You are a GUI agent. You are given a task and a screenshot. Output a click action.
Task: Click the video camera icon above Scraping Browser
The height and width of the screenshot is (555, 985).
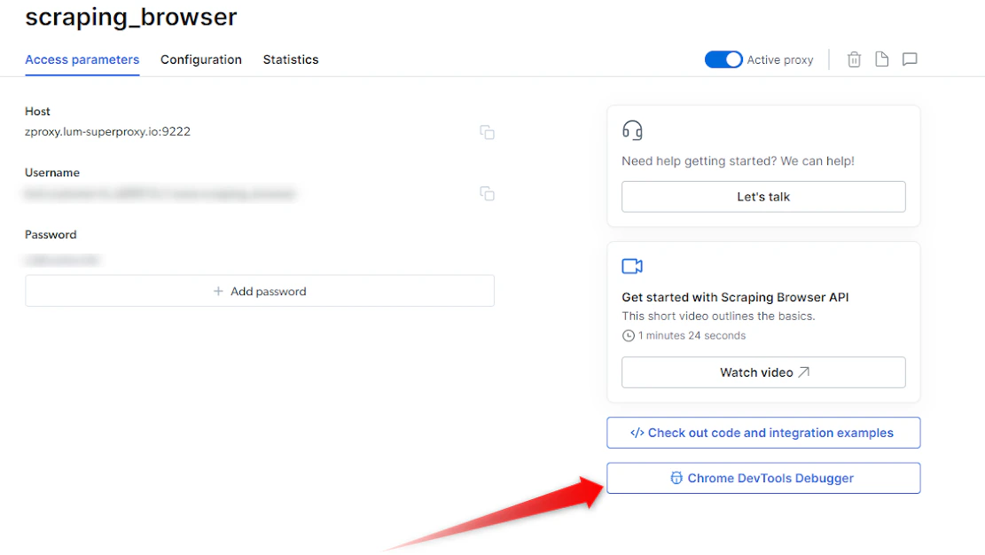click(x=632, y=266)
